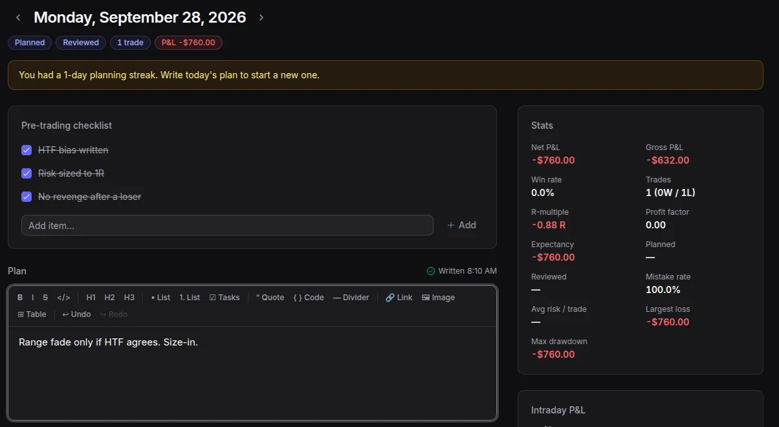Click the Reviewed badge
779x427 pixels.
[81, 43]
